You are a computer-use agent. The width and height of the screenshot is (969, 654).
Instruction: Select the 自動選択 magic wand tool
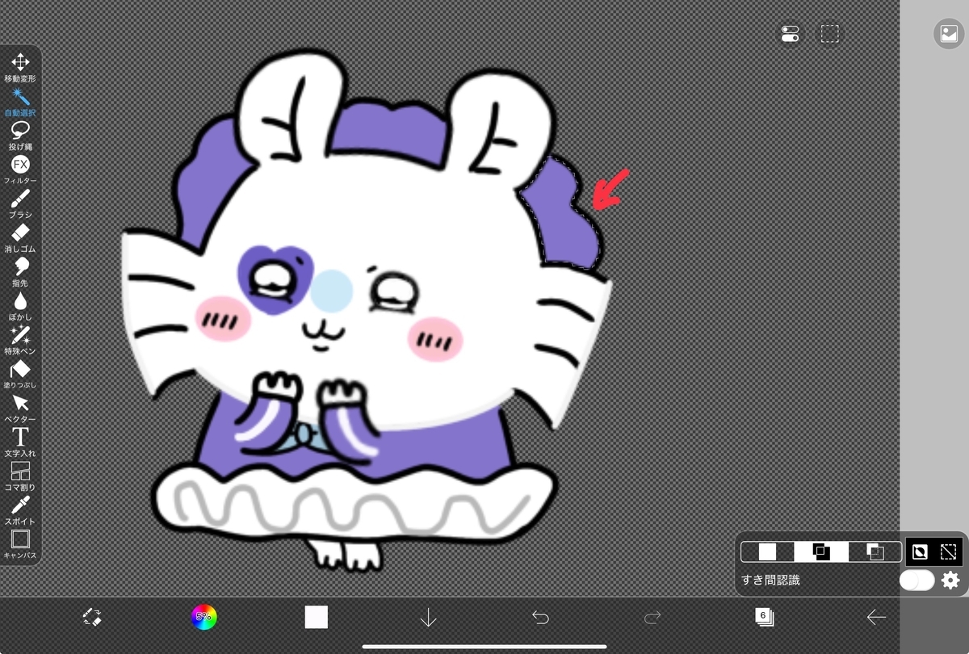(x=20, y=102)
